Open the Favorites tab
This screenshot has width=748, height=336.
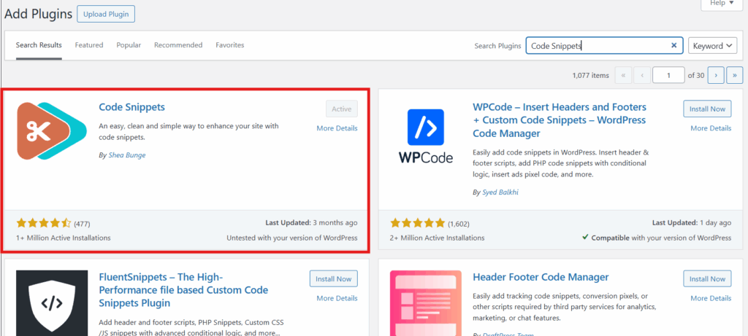tap(230, 45)
